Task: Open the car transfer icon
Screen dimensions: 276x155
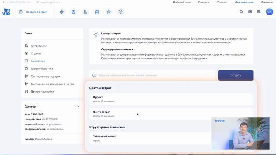Action: pyautogui.click(x=97, y=12)
